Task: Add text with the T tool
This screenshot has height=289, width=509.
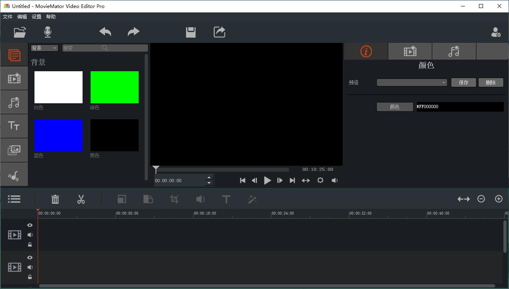Action: point(226,199)
